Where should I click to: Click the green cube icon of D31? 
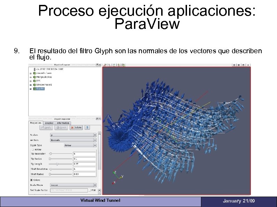35,81
